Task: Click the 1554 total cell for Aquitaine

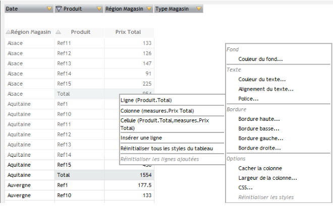Action: coord(129,175)
